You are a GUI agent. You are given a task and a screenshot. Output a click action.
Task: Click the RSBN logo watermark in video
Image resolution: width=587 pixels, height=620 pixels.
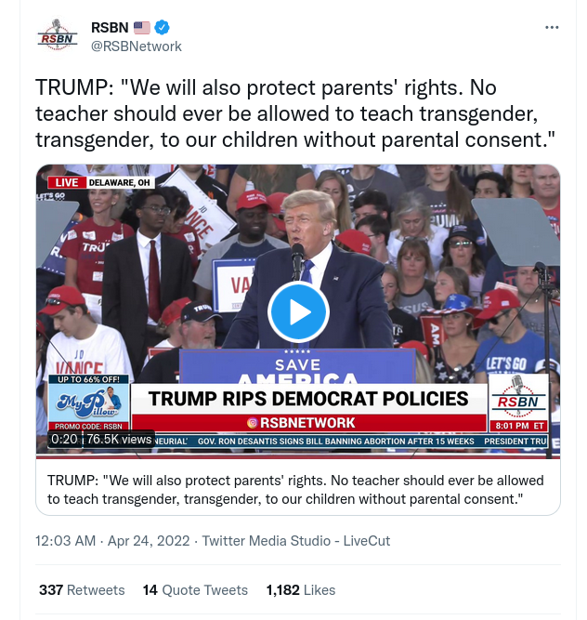[x=518, y=402]
